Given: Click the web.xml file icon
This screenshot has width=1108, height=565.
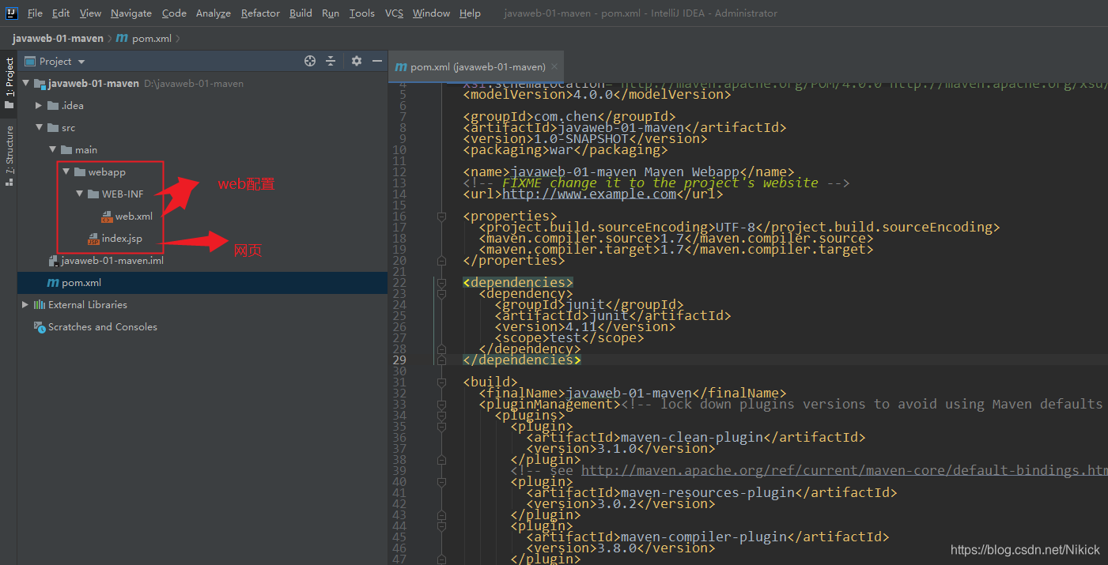Looking at the screenshot, I should click(x=108, y=216).
